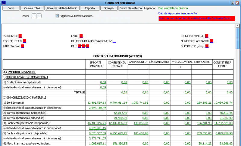This screenshot has height=146, width=241.
Task: Click the zoom out minus button
Action: [39, 16]
